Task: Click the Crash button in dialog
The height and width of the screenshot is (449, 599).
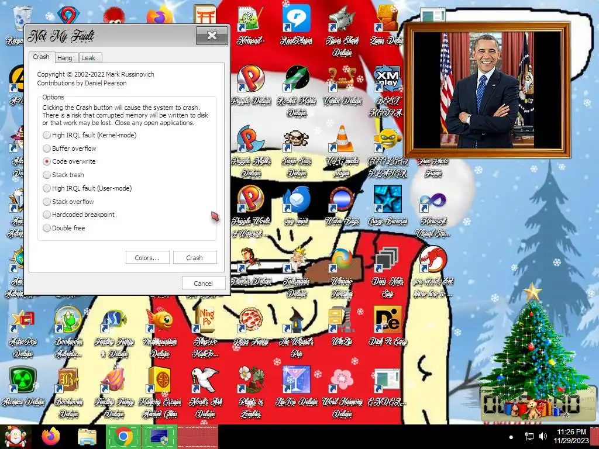Action: (x=195, y=258)
